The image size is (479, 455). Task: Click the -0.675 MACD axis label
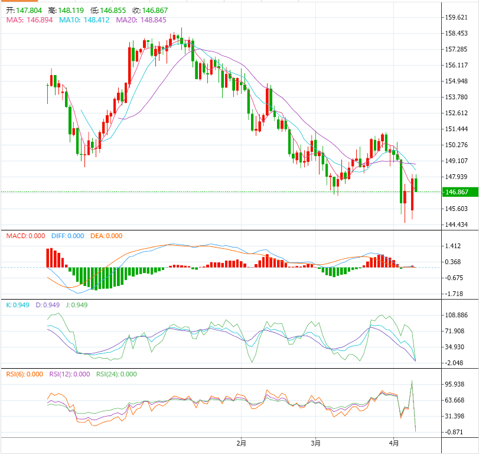(454, 278)
